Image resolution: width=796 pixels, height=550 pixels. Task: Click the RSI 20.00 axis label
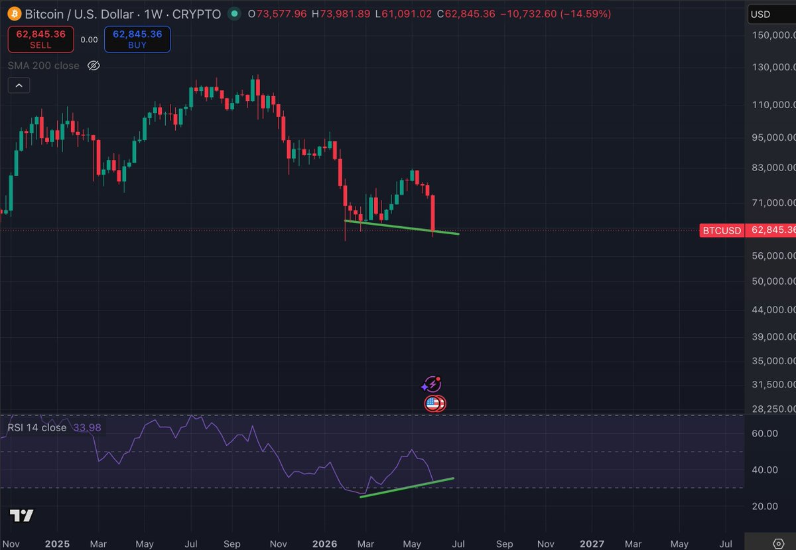pos(764,506)
